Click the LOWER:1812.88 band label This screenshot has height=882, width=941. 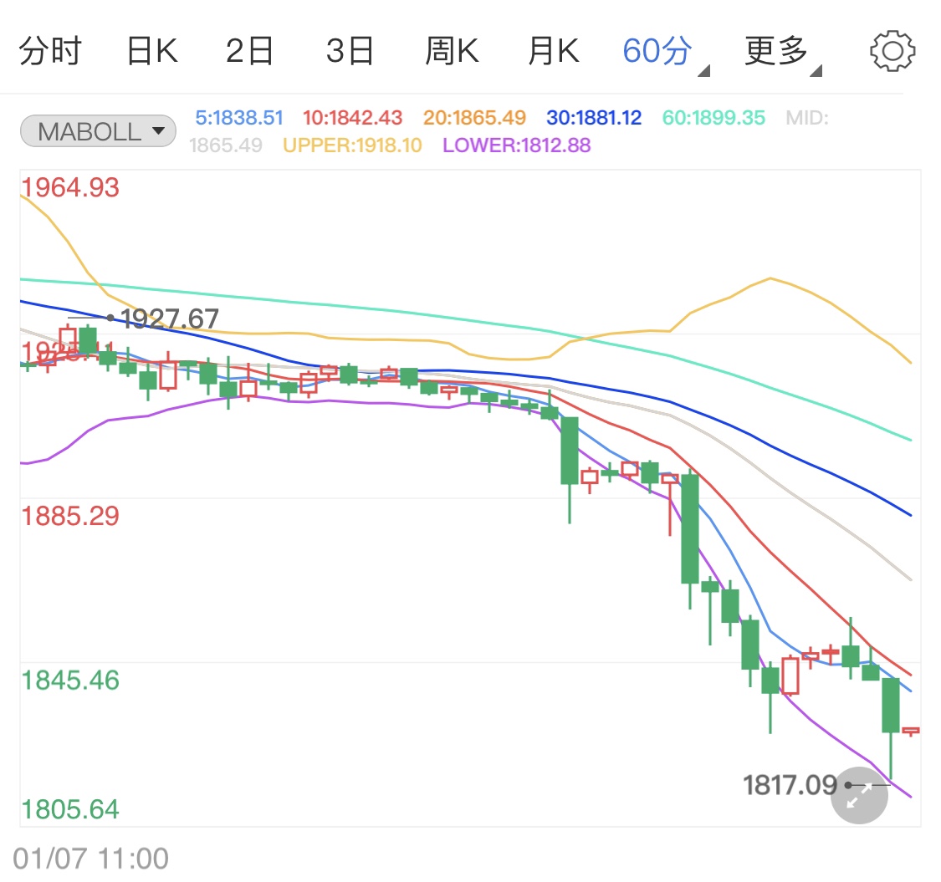[517, 145]
